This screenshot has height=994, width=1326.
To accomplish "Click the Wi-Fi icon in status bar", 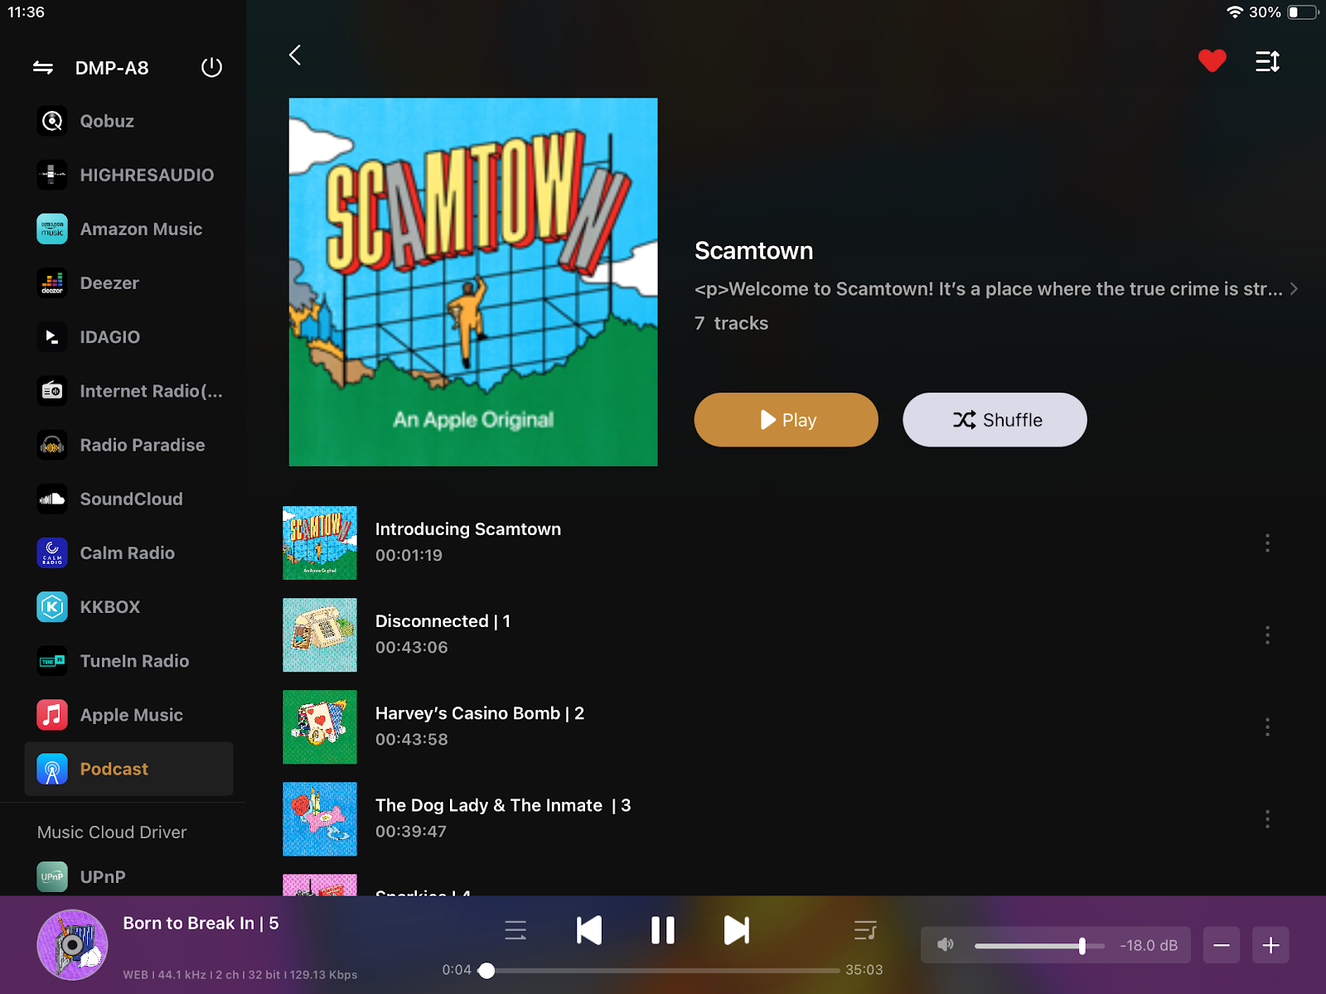I will 1235,12.
